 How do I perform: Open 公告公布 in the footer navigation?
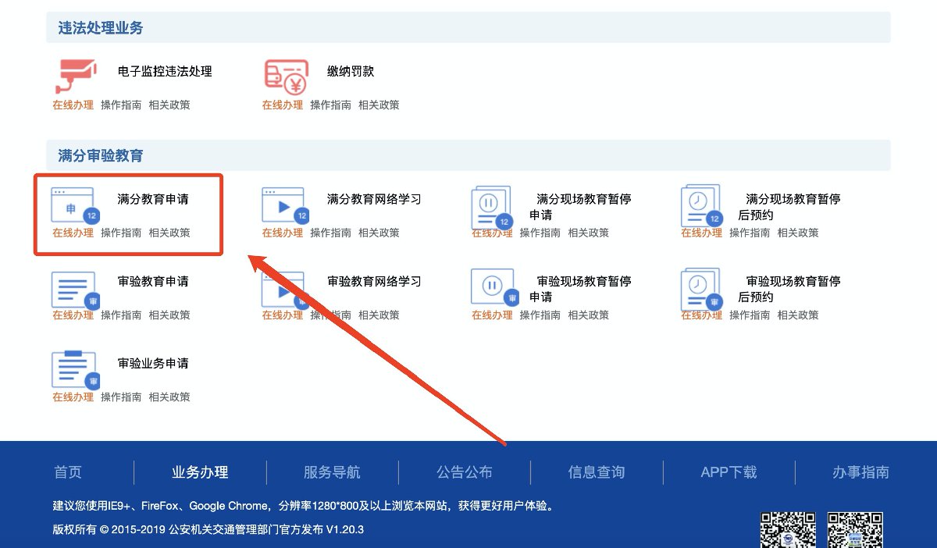pos(464,472)
